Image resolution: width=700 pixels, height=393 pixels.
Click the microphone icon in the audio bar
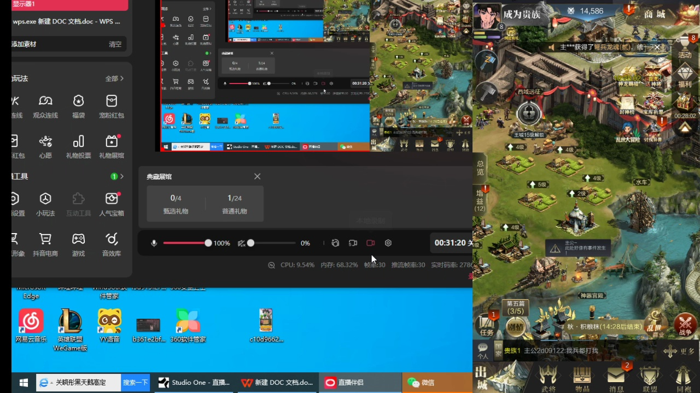154,243
